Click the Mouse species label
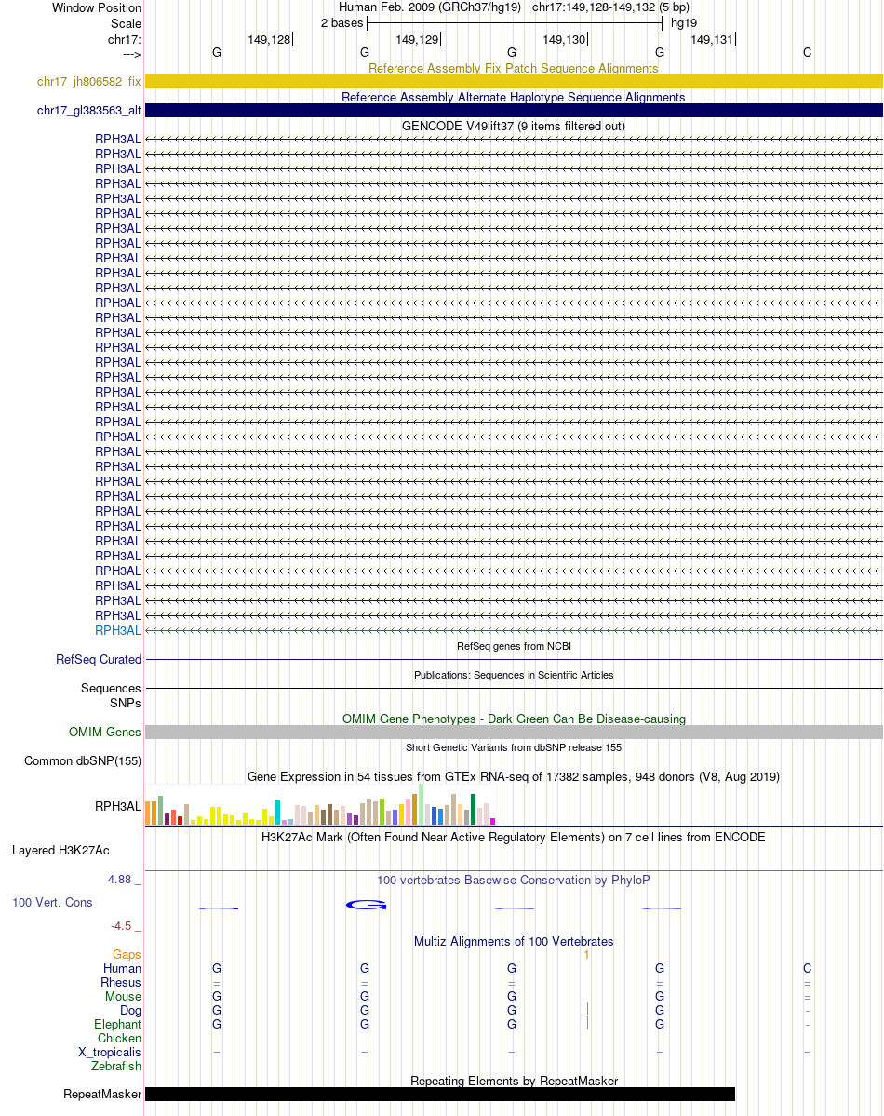 coord(123,997)
